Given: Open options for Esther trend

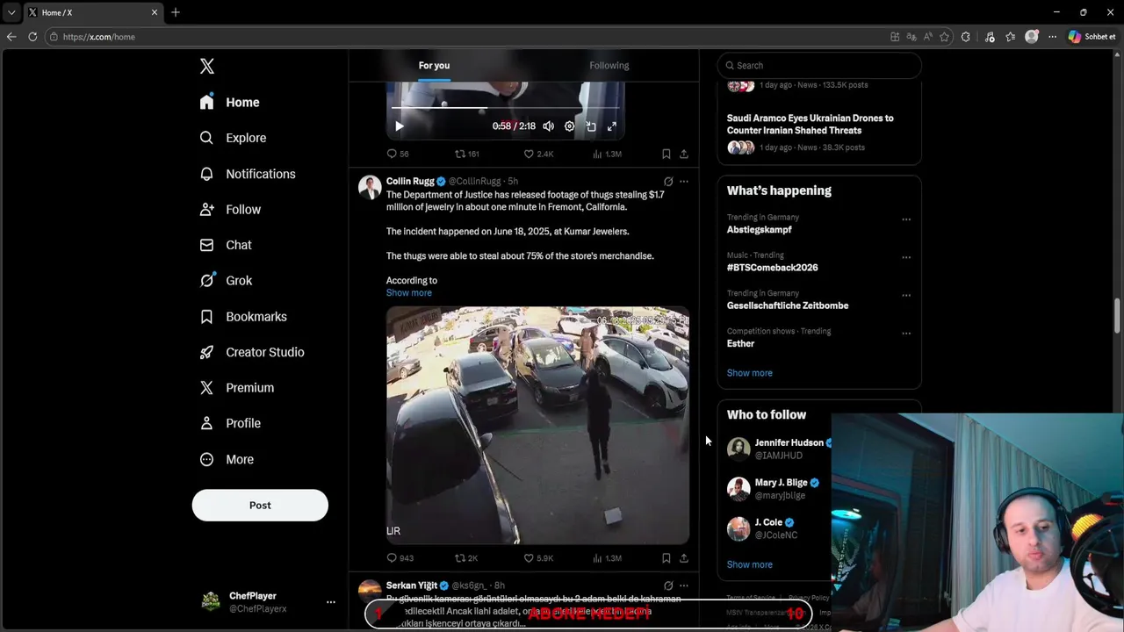Looking at the screenshot, I should click(x=906, y=334).
